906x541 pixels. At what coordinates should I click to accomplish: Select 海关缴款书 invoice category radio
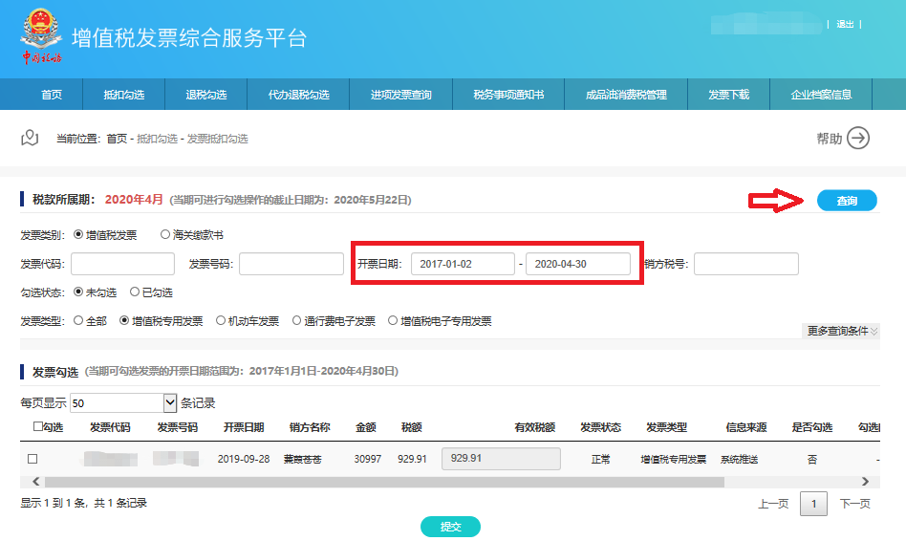click(165, 234)
